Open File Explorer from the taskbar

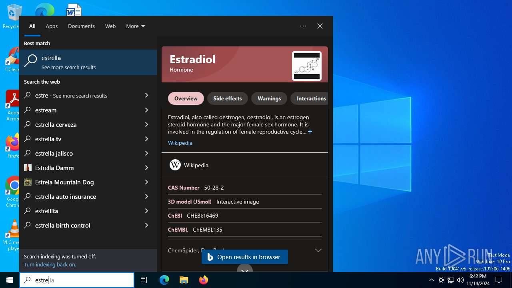pos(184,280)
